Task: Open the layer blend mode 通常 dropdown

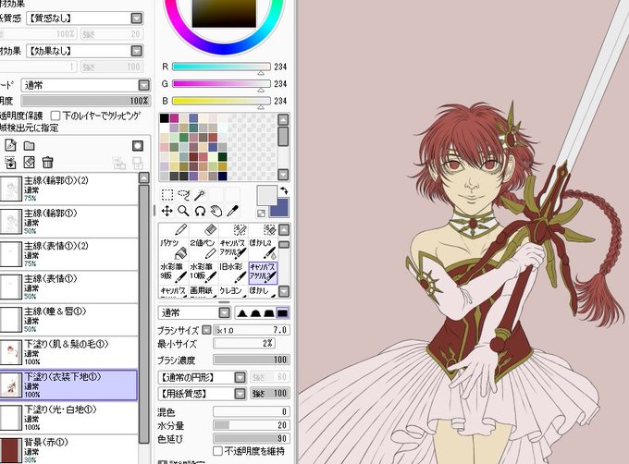Action: point(143,85)
